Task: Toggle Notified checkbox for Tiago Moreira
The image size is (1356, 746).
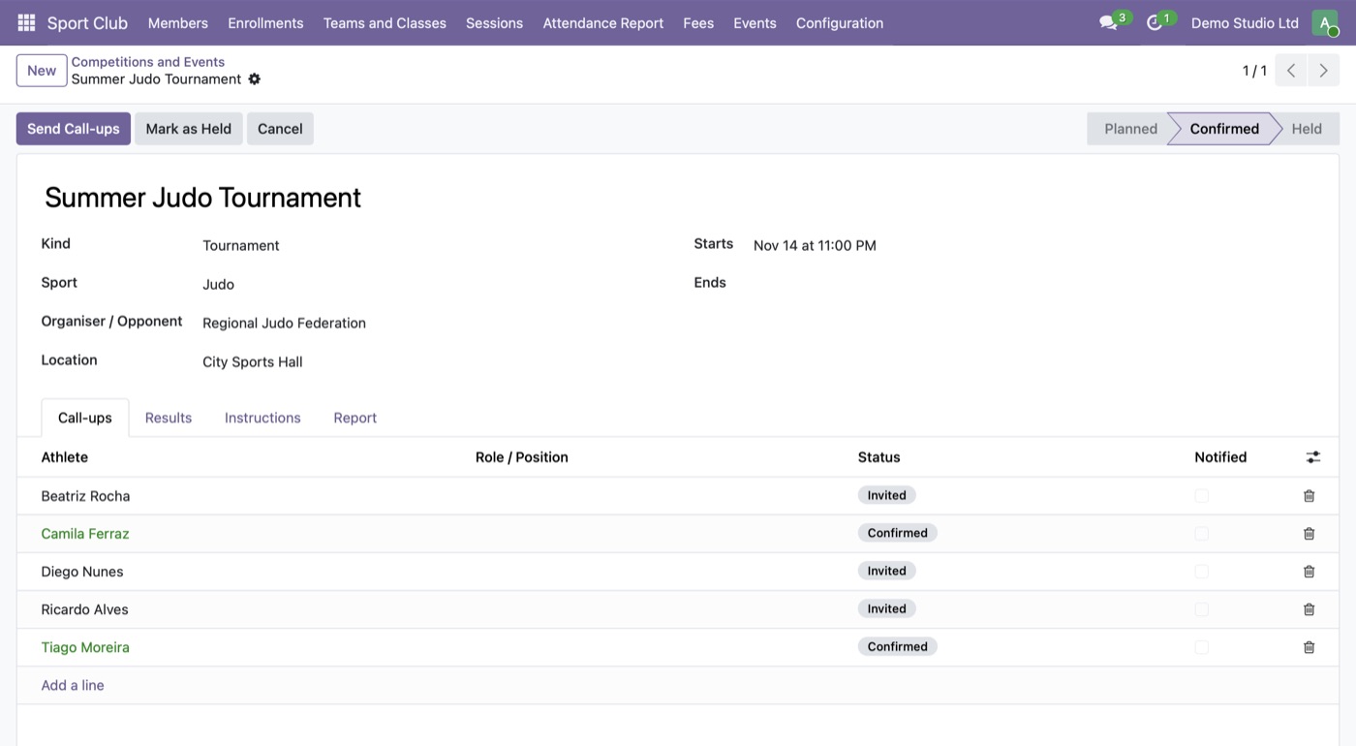Action: click(1202, 647)
